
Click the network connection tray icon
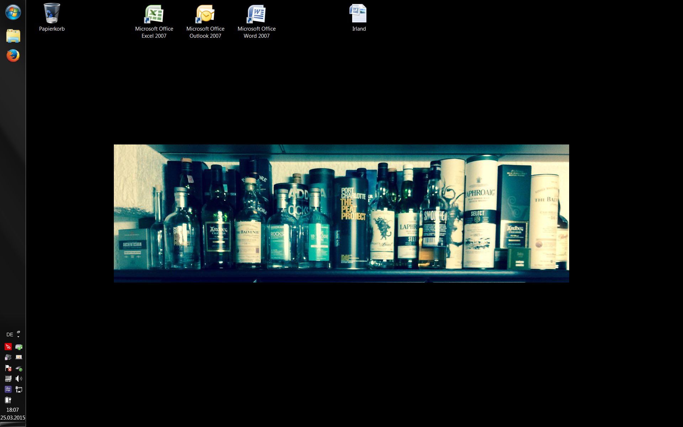[19, 390]
